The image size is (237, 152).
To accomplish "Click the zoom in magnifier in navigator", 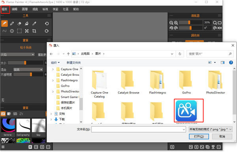I will pos(176,23).
